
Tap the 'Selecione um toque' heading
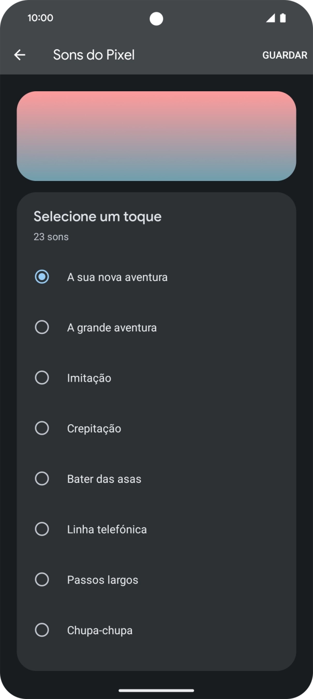pos(98,216)
